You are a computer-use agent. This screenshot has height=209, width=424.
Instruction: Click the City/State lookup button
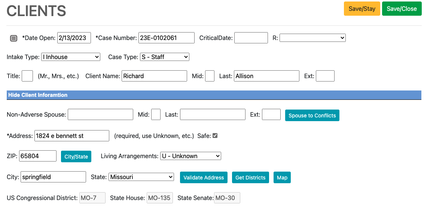pos(76,156)
